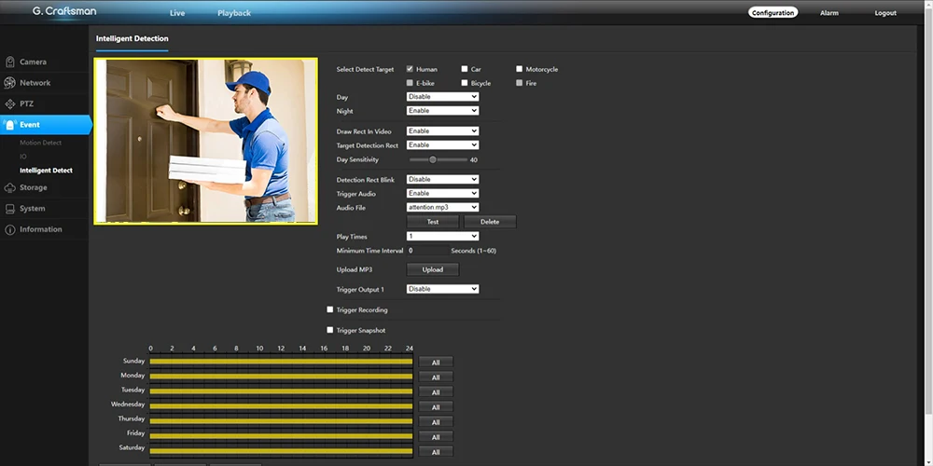
Task: Expand the Audio File dropdown
Action: (442, 207)
